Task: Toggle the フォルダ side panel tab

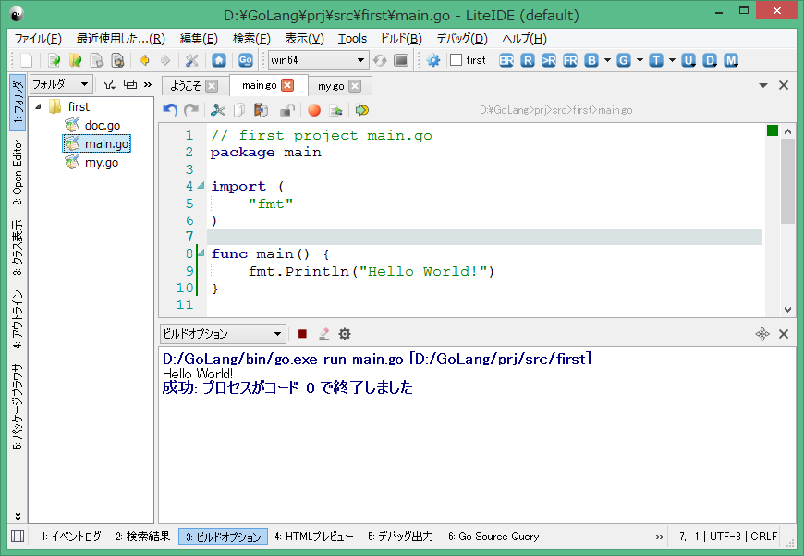Action: tap(18, 105)
